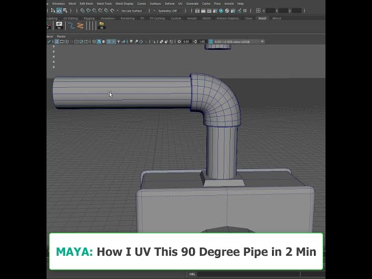Enable snap to curves magnet
This screenshot has height=279, width=372.
tap(88, 10)
